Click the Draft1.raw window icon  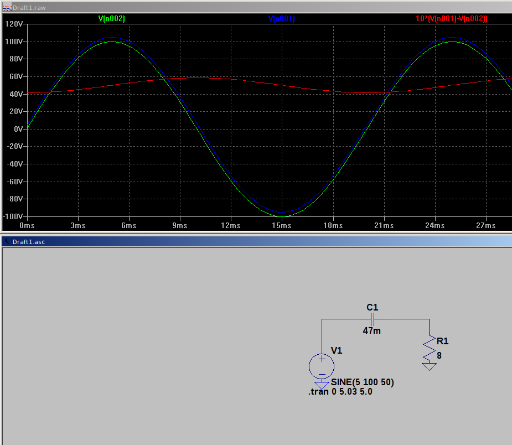(x=7, y=8)
